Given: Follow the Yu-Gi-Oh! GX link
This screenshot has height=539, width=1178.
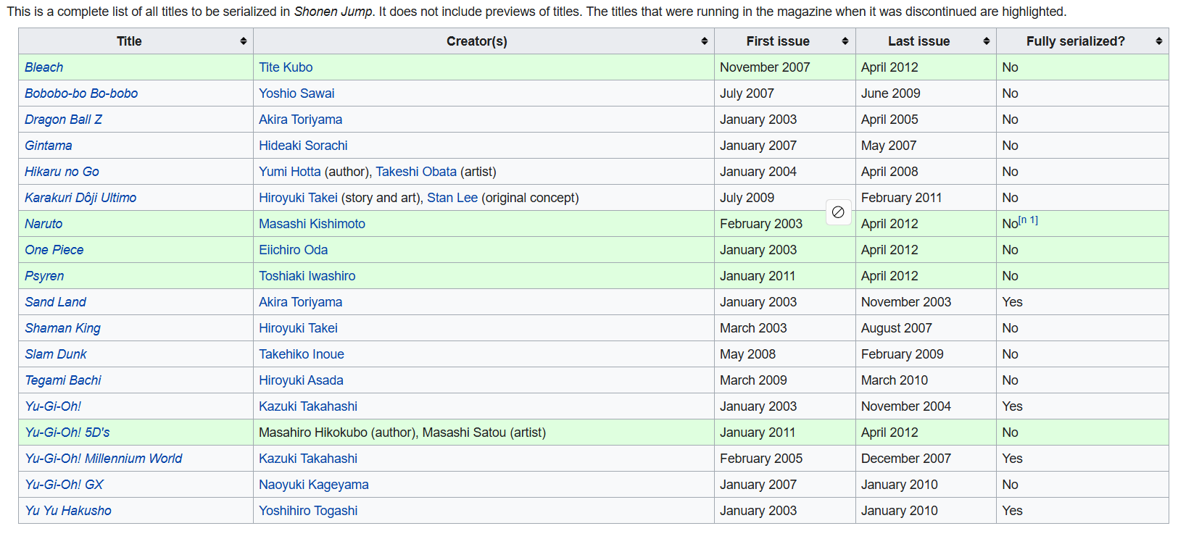Looking at the screenshot, I should (x=64, y=485).
